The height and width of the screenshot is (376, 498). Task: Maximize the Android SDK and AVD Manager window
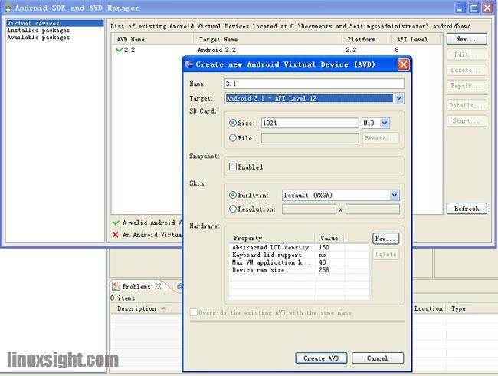point(474,8)
